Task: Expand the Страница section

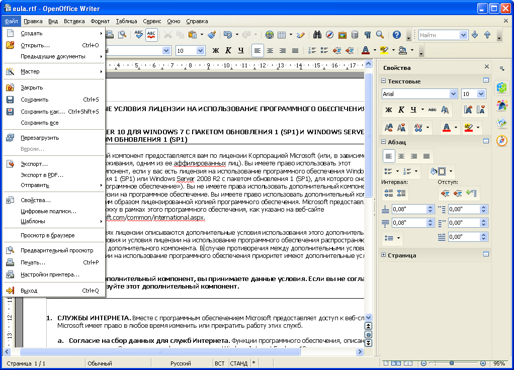Action: coord(383,255)
